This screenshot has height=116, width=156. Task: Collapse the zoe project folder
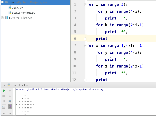(x=2, y=2)
